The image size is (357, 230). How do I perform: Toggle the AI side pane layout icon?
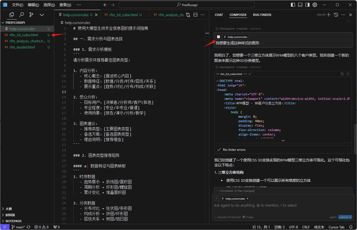[x=307, y=5]
